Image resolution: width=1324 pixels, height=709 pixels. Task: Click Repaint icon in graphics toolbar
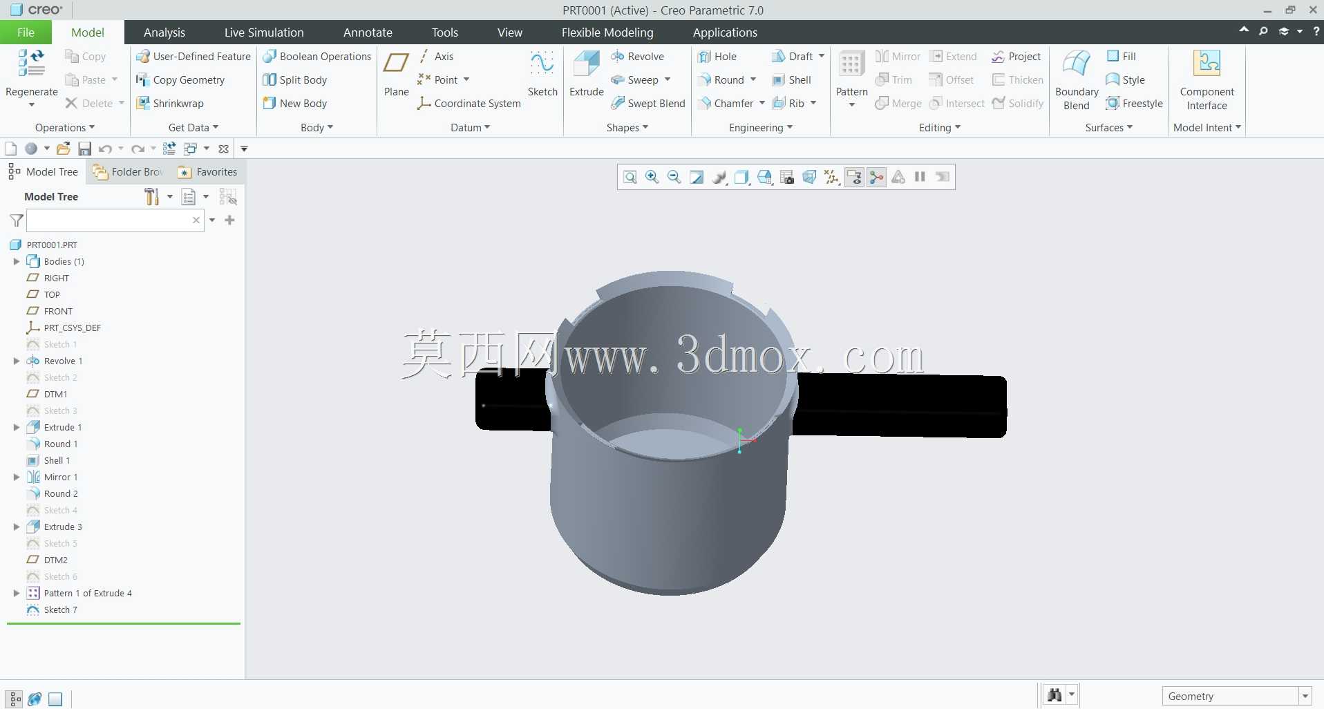click(697, 178)
